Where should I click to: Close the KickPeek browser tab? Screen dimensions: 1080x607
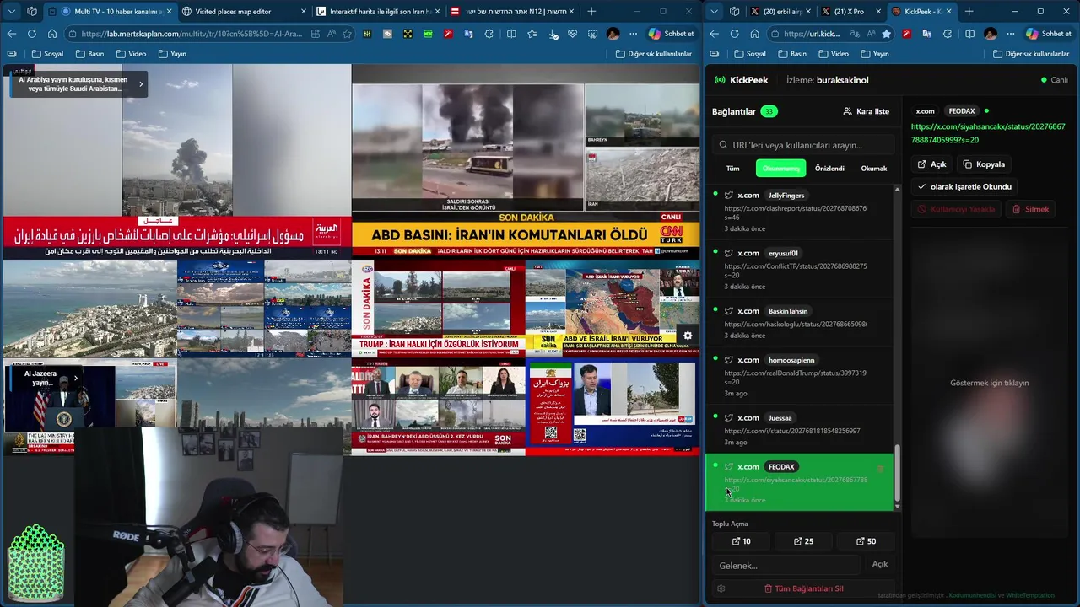(948, 11)
